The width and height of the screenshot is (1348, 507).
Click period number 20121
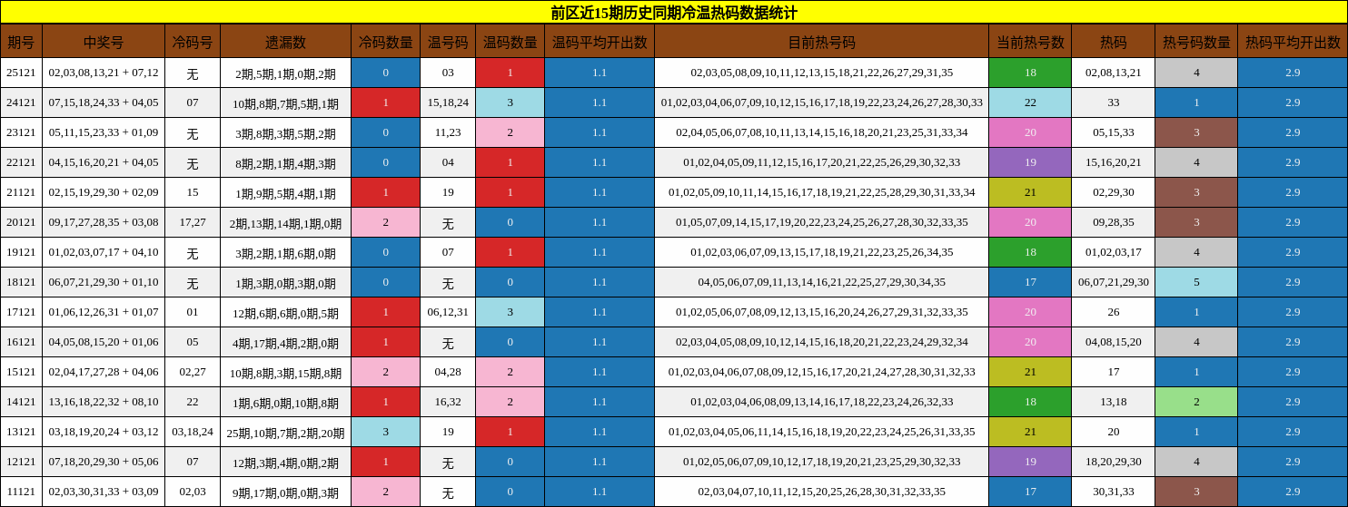pyautogui.click(x=21, y=222)
